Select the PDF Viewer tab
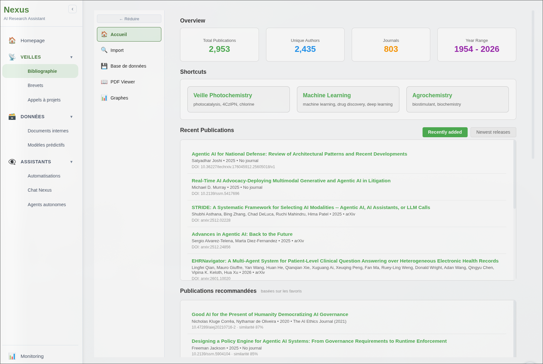This screenshot has width=543, height=364. coord(129,82)
